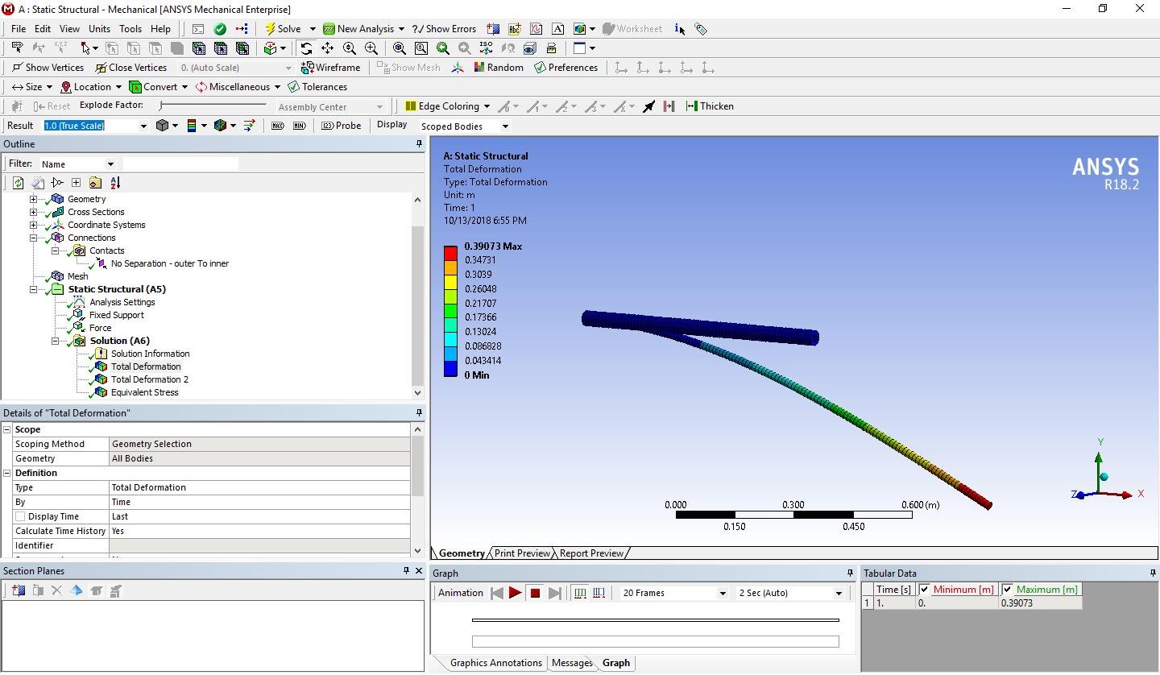Select Equivalent Stress in the outline

pos(145,392)
